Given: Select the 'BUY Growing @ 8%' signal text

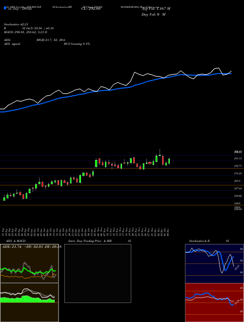Looking at the screenshot, I should pos(77,44).
